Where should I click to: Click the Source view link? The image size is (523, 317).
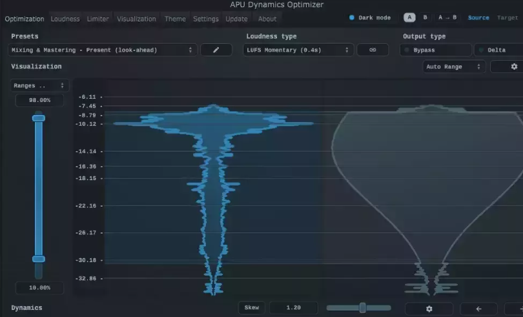478,17
